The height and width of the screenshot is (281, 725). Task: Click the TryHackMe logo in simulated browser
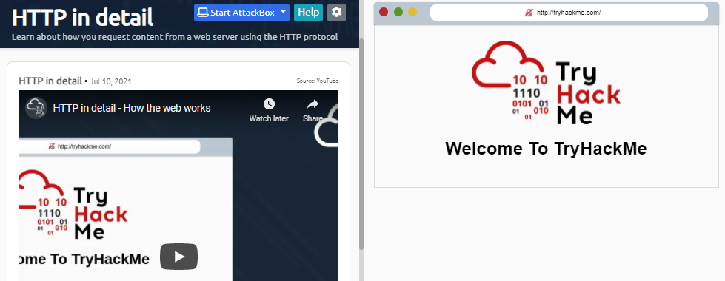546,83
